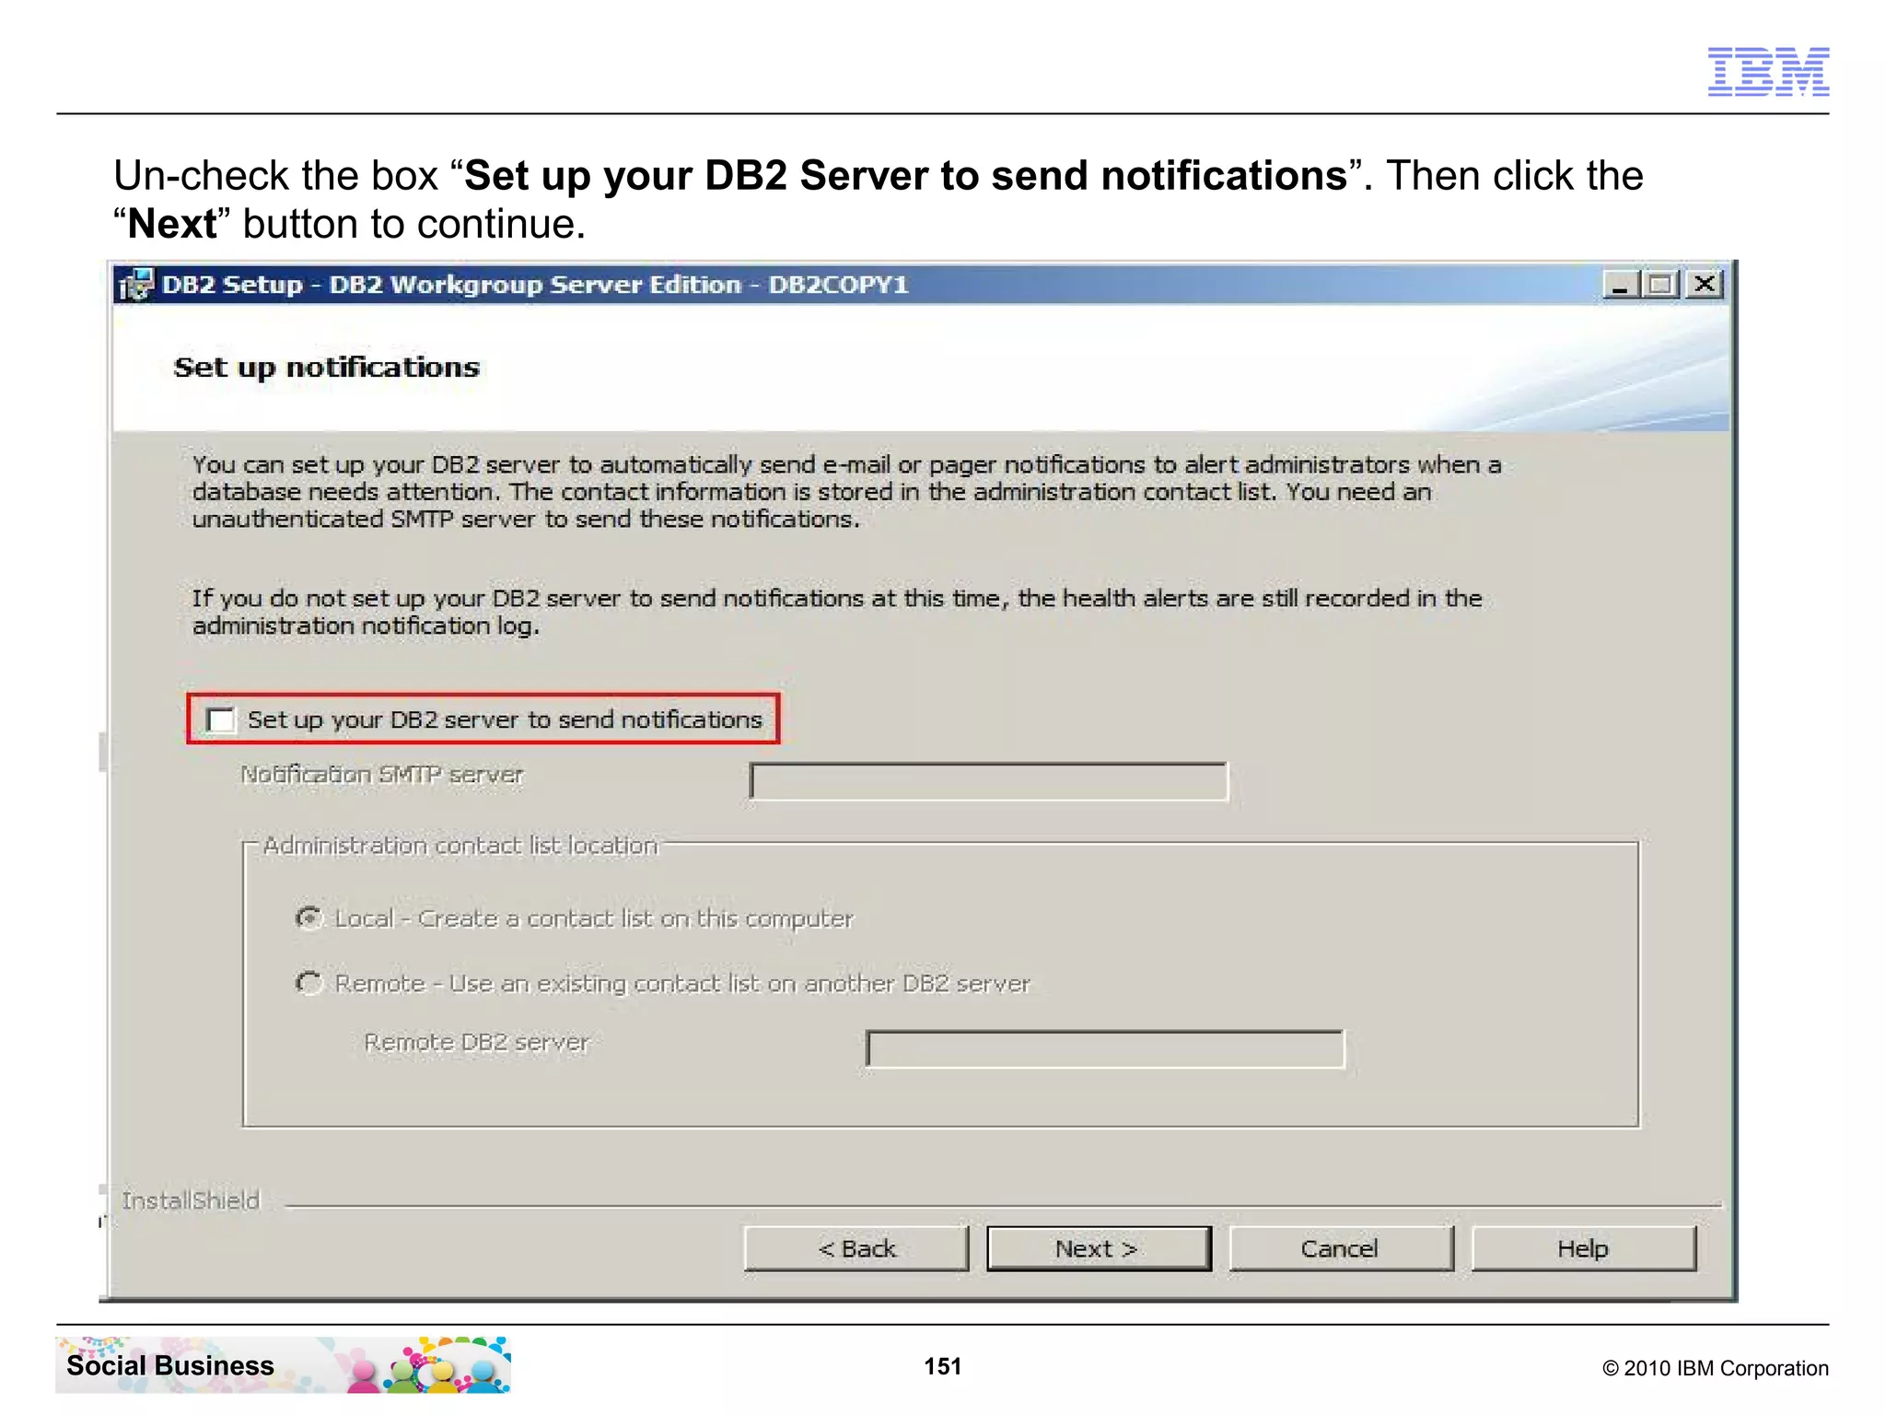Focus the Notification SMTP server field

[988, 781]
